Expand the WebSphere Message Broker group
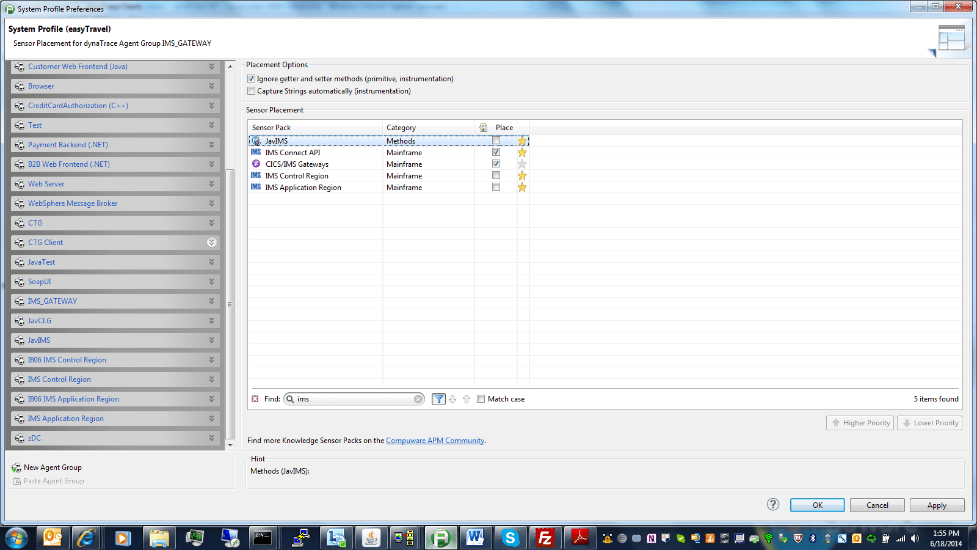This screenshot has height=550, width=977. (211, 204)
